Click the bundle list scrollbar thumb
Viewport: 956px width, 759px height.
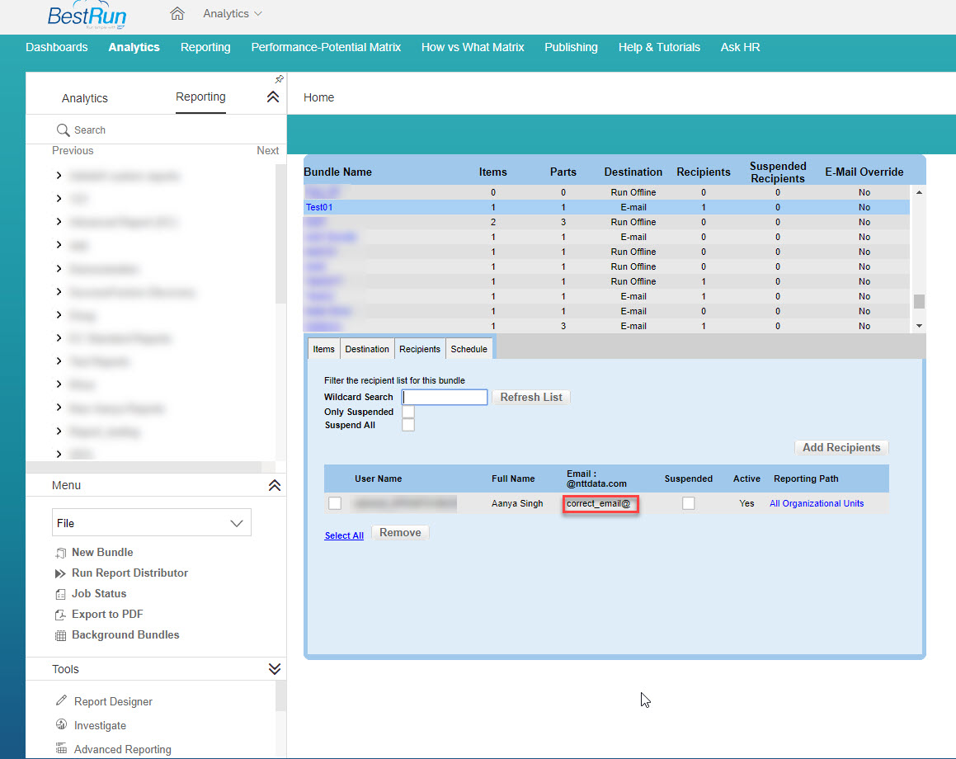pos(919,302)
